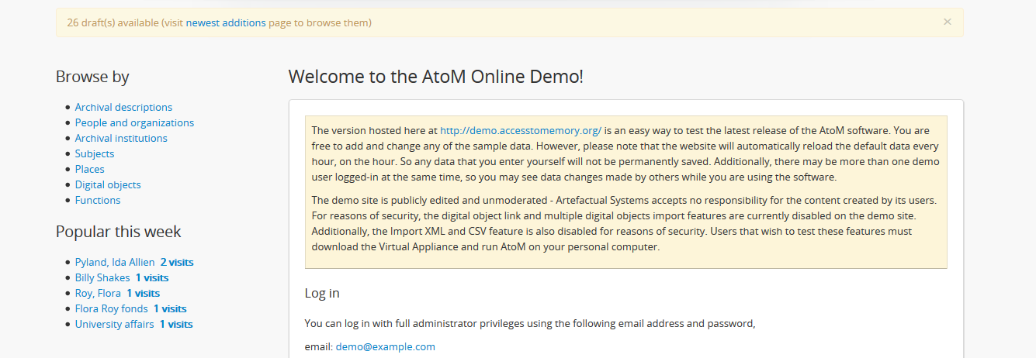The image size is (1036, 358).
Task: Open Roy, Flora popular entry
Action: (98, 293)
